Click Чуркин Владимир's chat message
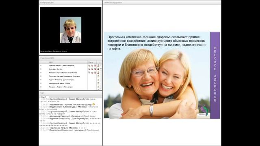 pos(70,120)
